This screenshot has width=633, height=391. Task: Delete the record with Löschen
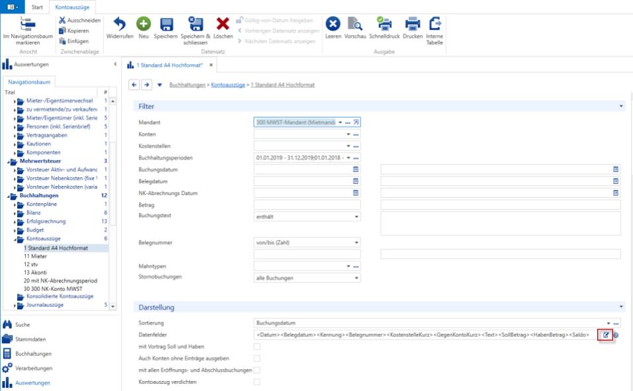(x=223, y=24)
